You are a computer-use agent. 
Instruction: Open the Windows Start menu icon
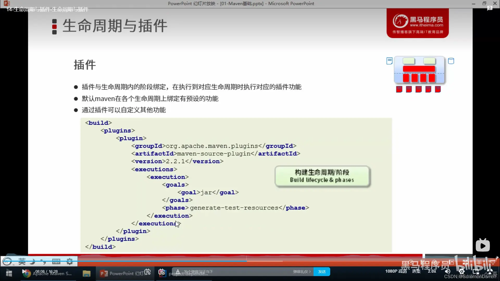tap(9, 273)
